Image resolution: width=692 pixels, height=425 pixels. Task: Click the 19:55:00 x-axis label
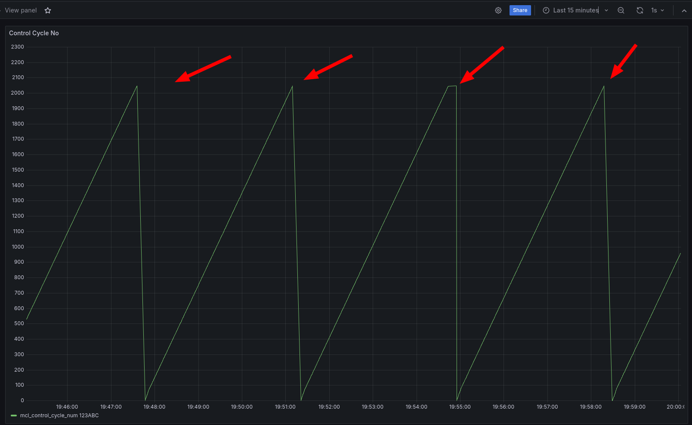point(460,407)
